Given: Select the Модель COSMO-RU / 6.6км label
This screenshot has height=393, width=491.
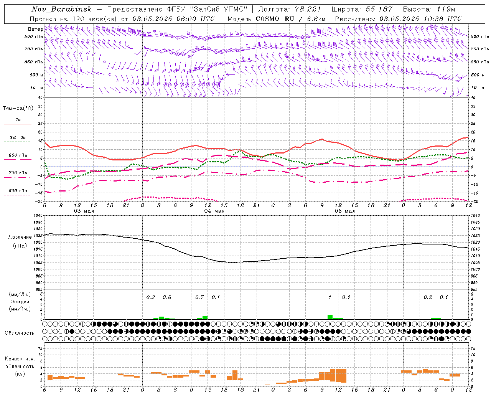Looking at the screenshot, I should point(277,19).
